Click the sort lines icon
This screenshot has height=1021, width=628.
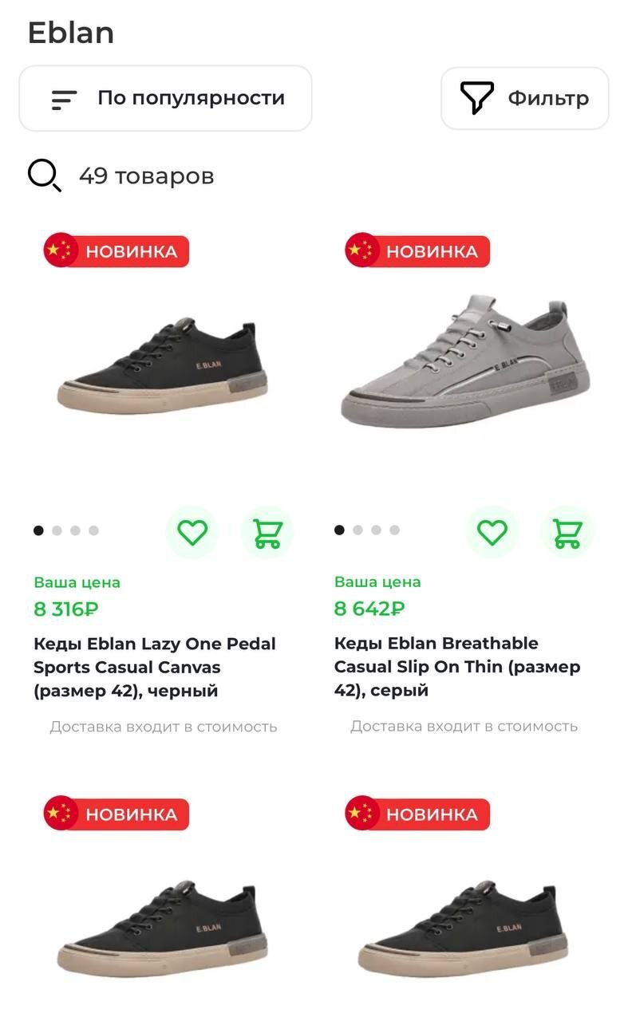[x=64, y=100]
